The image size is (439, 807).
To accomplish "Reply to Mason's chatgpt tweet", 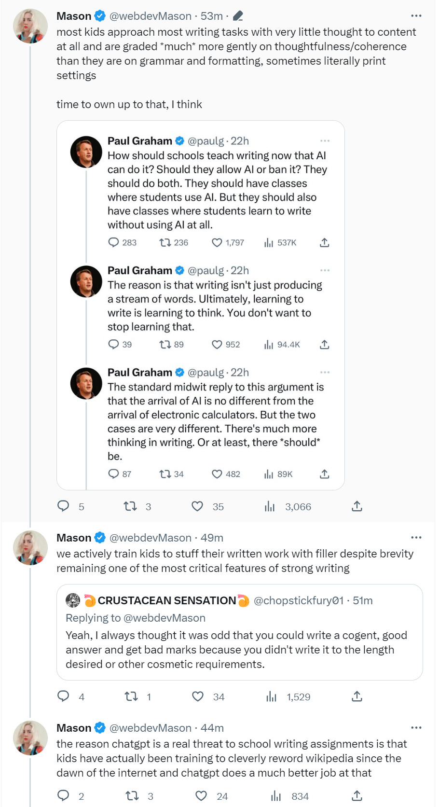I will (63, 796).
